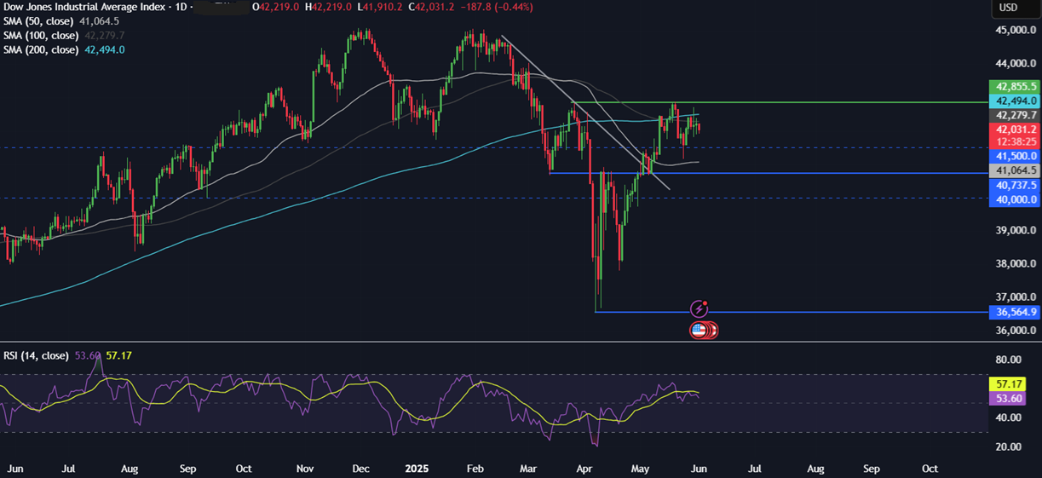Click the SMA 50 value 41,064.5 in legend
The height and width of the screenshot is (478, 1042).
[100, 21]
